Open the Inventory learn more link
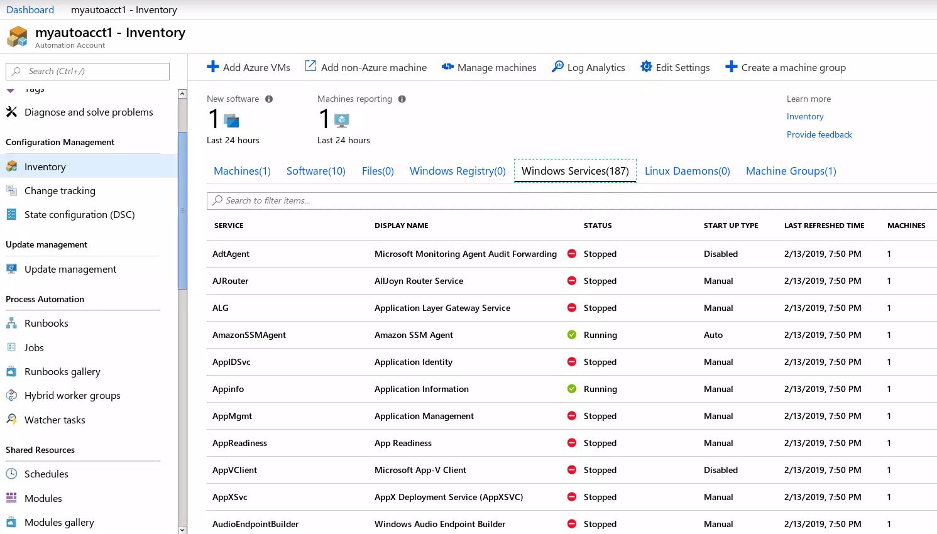Viewport: 937px width, 534px height. coord(804,116)
